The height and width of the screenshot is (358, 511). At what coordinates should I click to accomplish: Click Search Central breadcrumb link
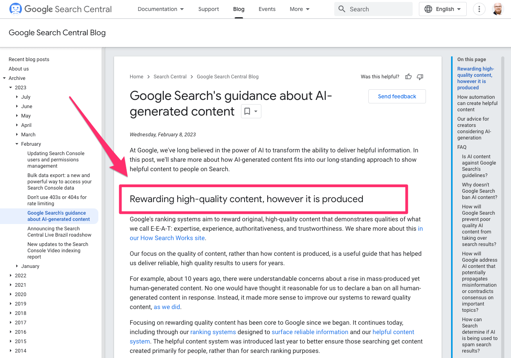[170, 77]
